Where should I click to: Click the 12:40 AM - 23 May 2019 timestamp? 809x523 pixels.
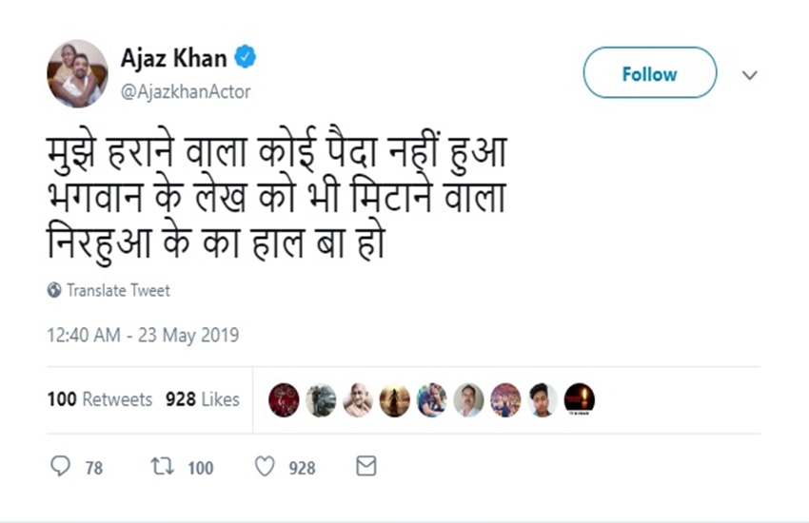click(x=143, y=336)
